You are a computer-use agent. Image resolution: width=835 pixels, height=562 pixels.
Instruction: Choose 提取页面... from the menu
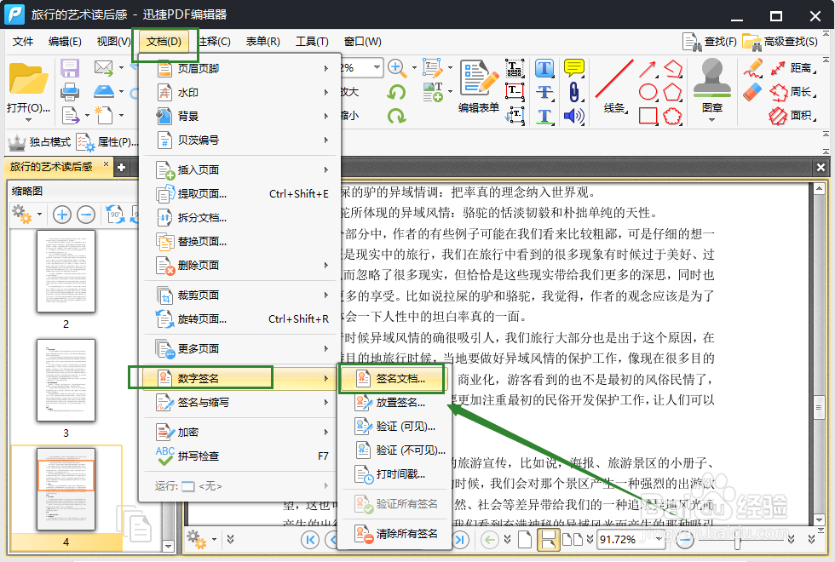(240, 194)
